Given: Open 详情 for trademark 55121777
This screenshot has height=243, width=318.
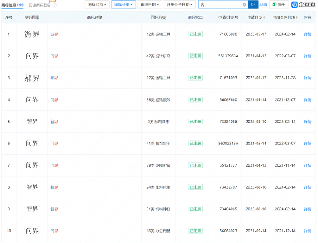Looking at the screenshot, I should pos(307,165).
